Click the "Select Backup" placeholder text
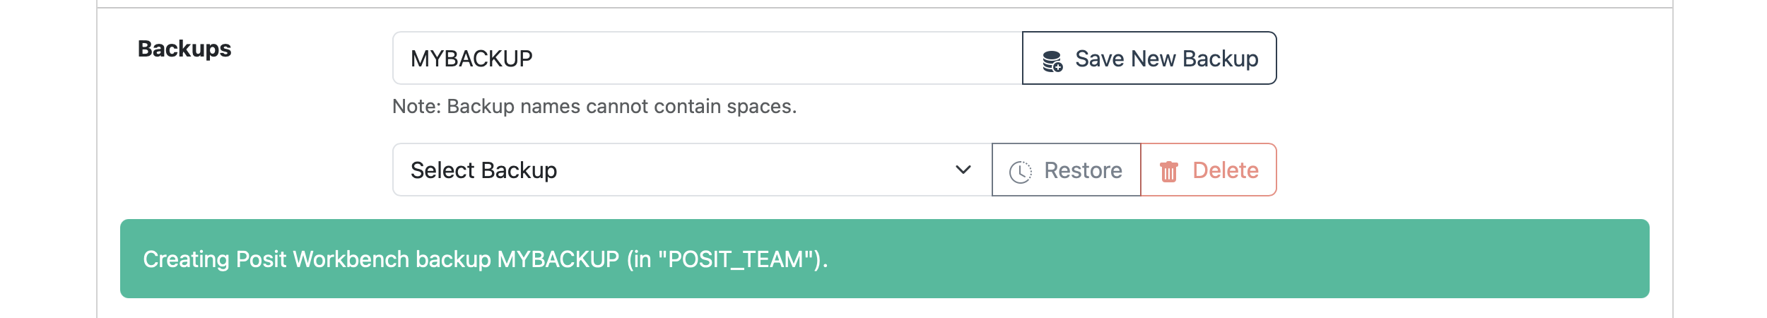 484,170
